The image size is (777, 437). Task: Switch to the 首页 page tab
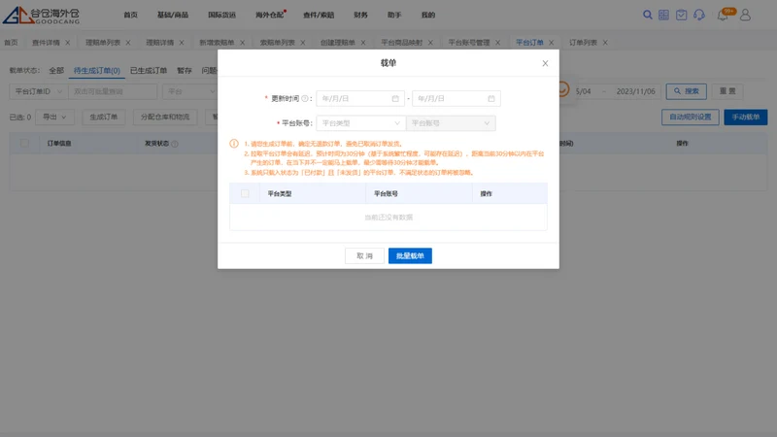pyautogui.click(x=11, y=43)
